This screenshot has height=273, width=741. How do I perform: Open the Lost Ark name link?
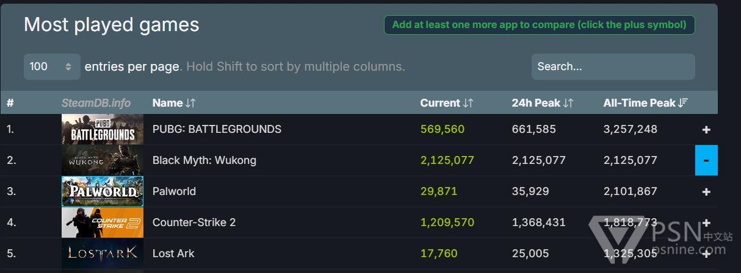(x=173, y=253)
